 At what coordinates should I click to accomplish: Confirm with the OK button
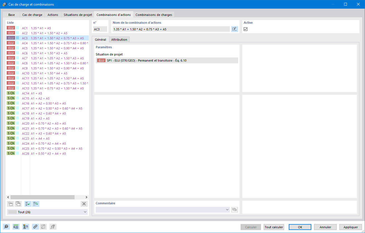click(x=300, y=227)
